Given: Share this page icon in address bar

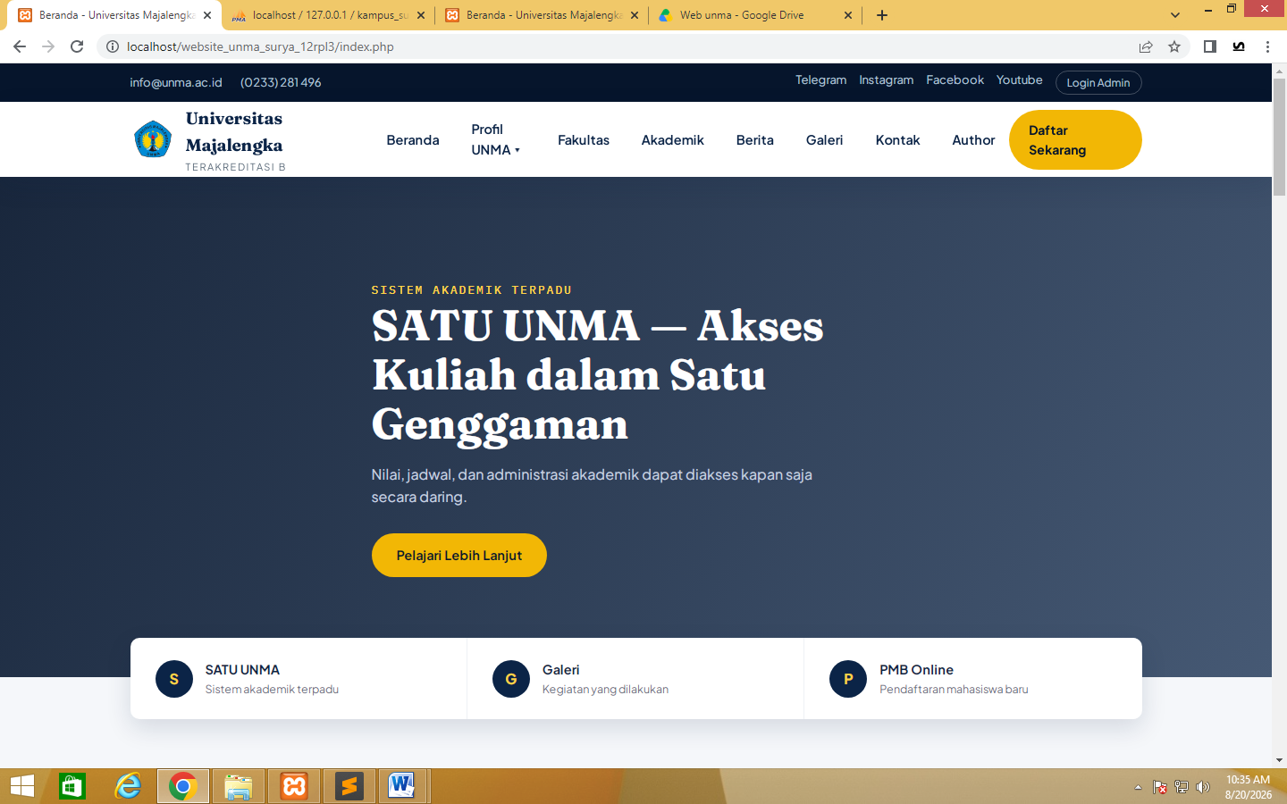Looking at the screenshot, I should point(1146,46).
